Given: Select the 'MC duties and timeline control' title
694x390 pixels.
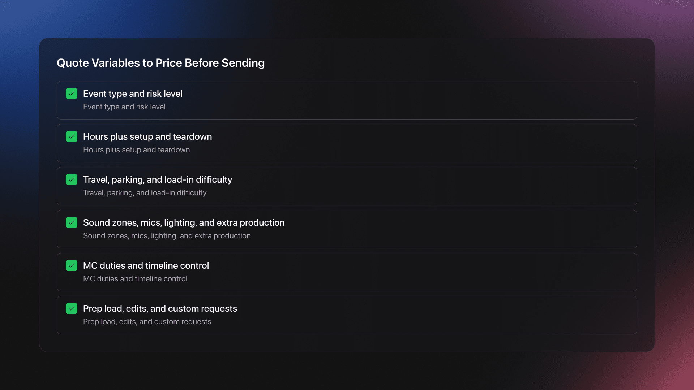Looking at the screenshot, I should (x=146, y=265).
